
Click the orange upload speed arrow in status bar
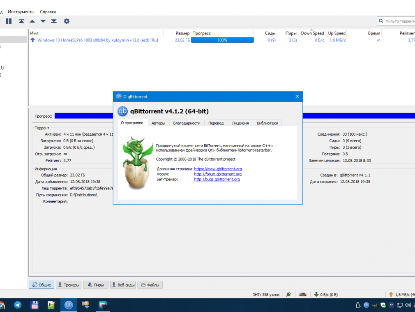[391, 294]
